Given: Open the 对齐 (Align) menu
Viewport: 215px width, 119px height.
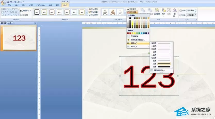Looking at the screenshot, I should 163,12.
